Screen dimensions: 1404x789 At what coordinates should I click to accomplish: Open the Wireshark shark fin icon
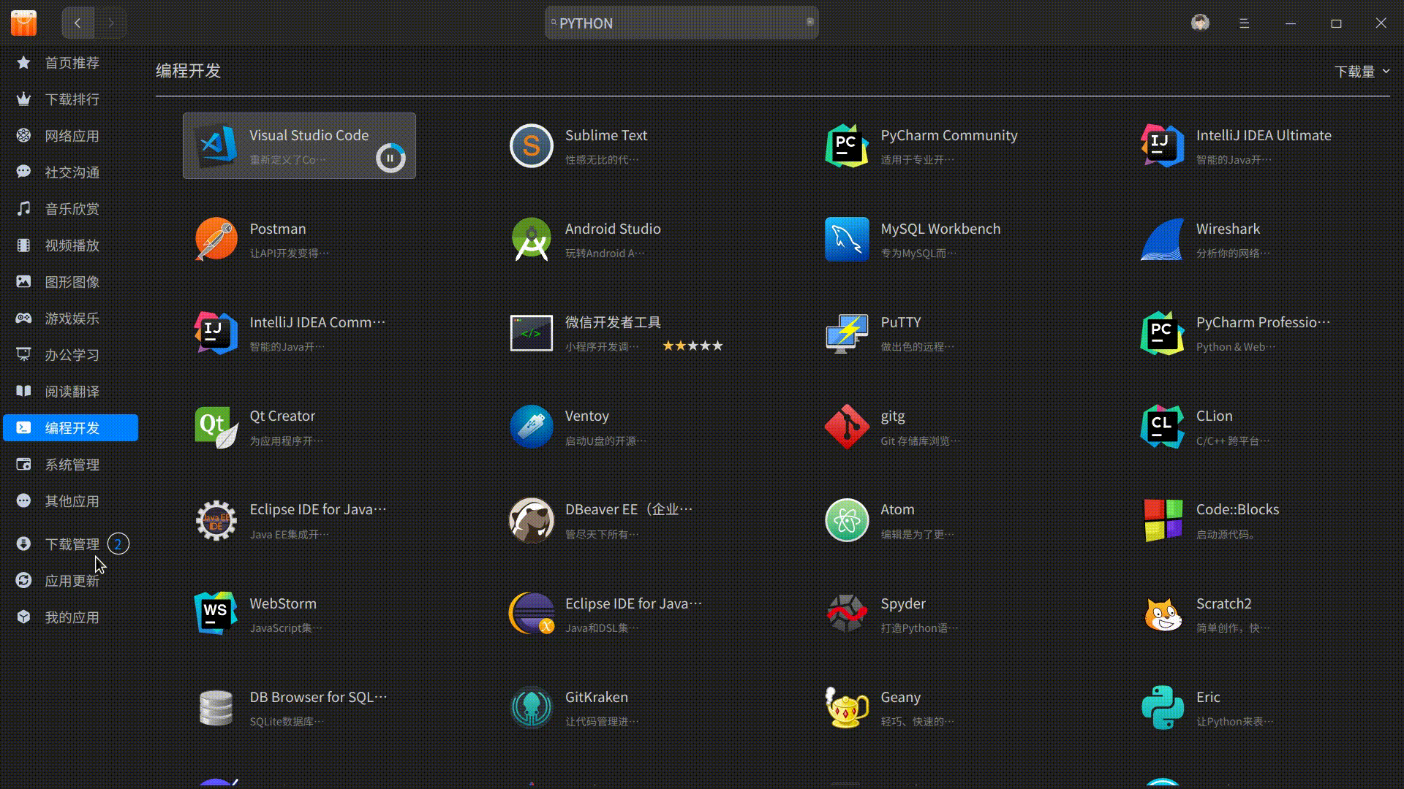pos(1162,239)
